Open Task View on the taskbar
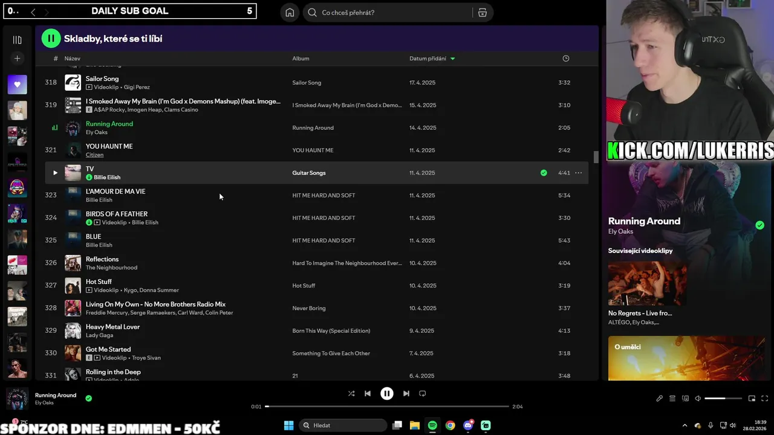 tap(397, 425)
